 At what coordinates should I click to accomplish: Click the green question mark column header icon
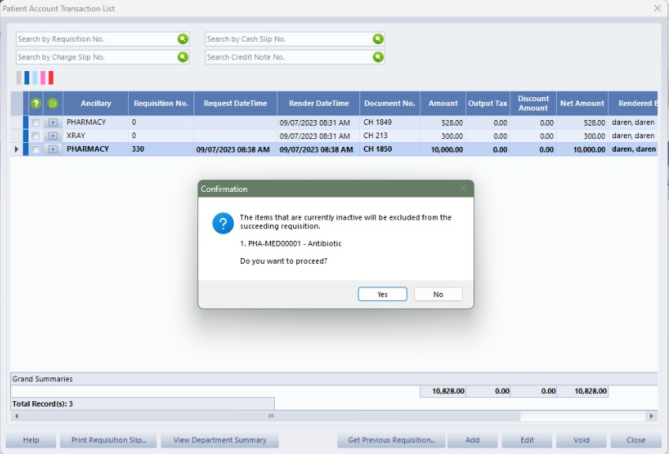(36, 103)
